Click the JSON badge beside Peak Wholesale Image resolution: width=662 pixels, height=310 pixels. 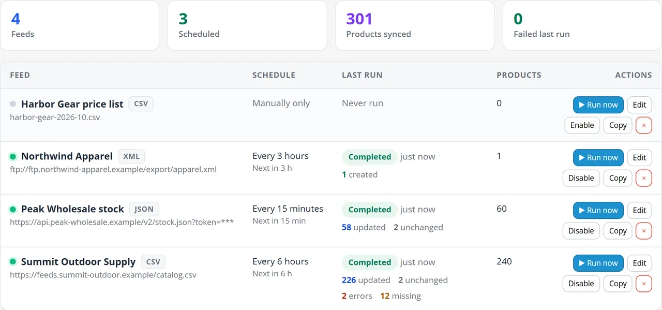pyautogui.click(x=144, y=209)
